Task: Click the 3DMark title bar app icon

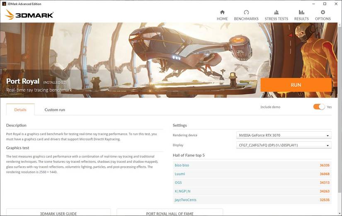Action: pyautogui.click(x=4, y=4)
